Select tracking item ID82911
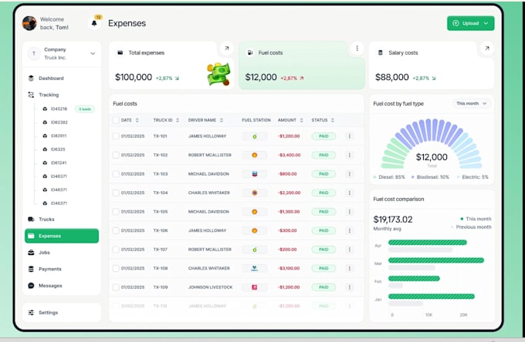 (58, 136)
